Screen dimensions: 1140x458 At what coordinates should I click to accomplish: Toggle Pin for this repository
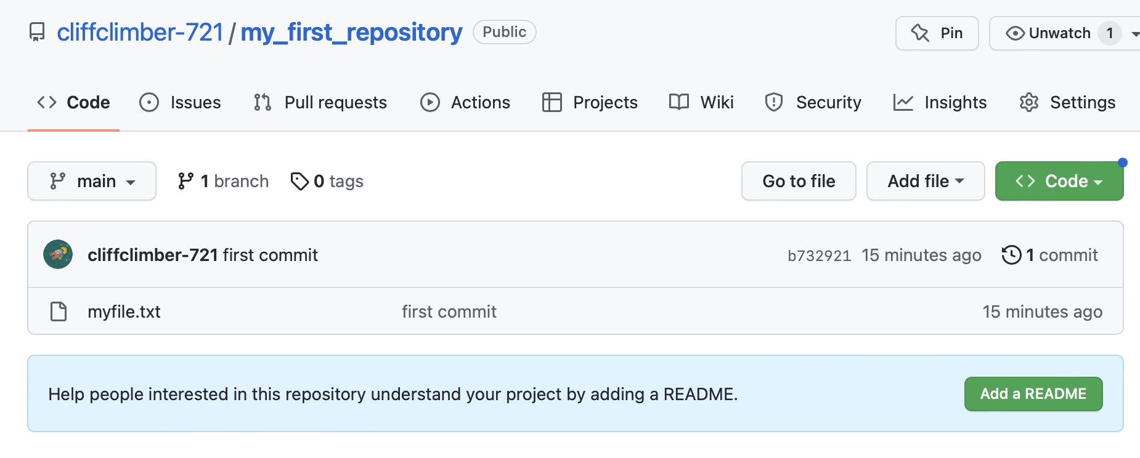pos(937,33)
